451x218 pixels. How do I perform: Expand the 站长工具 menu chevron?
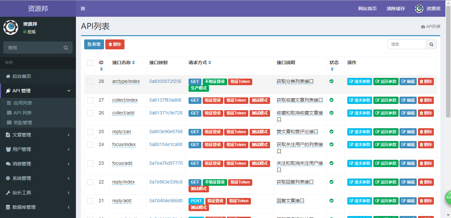pyautogui.click(x=69, y=193)
